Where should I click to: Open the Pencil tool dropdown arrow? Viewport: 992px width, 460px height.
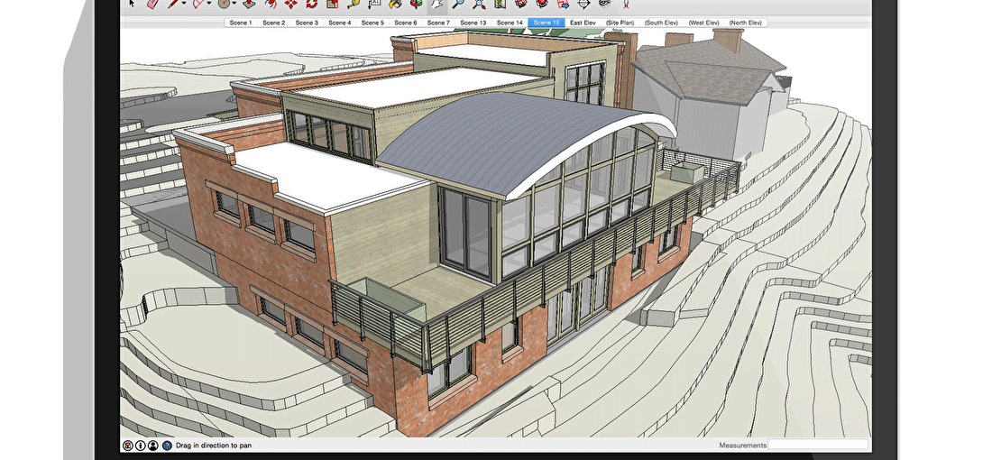click(x=184, y=4)
